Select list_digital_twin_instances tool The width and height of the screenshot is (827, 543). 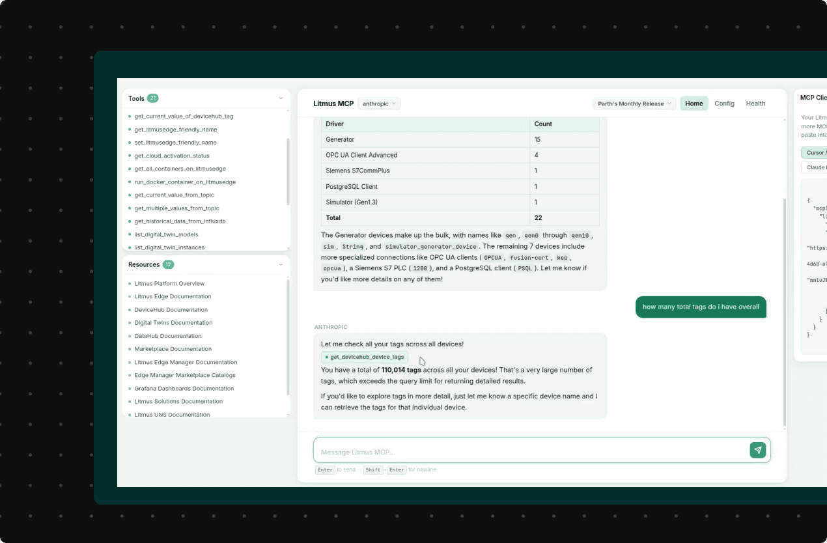(169, 247)
